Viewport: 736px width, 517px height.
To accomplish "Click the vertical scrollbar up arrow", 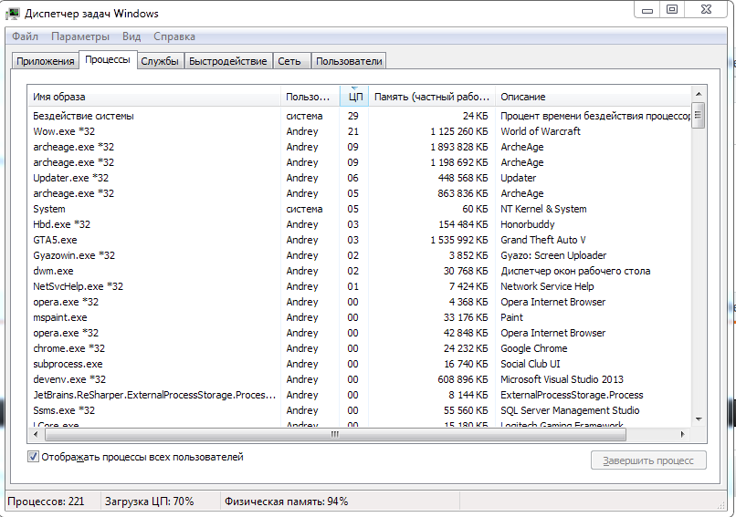I will (x=699, y=93).
